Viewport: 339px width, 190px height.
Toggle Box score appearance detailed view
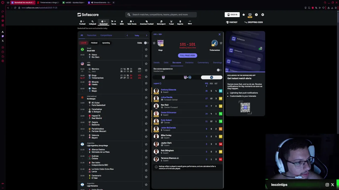pos(219,70)
